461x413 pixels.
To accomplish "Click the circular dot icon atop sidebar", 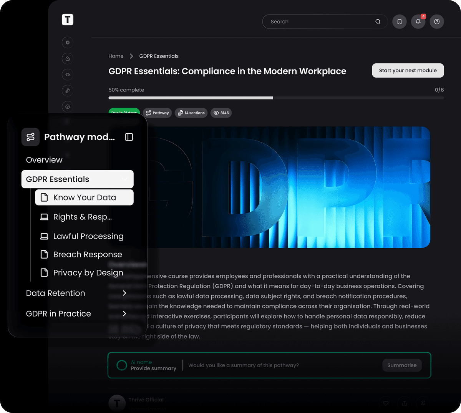I will coord(68,42).
